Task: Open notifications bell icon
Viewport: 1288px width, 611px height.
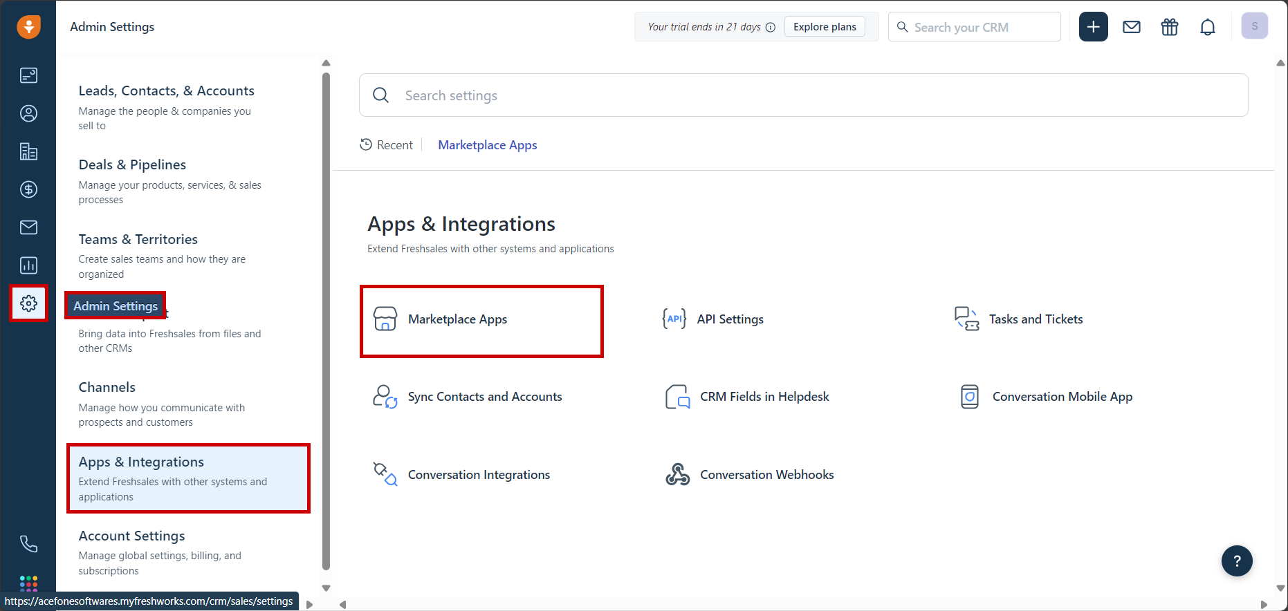Action: click(1208, 27)
